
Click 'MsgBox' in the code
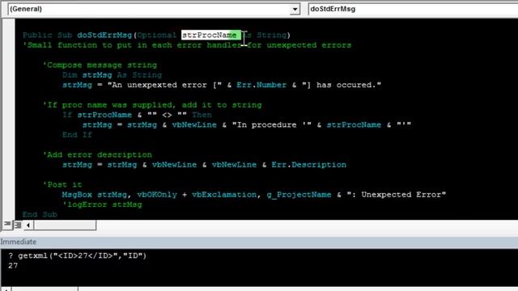coord(77,195)
